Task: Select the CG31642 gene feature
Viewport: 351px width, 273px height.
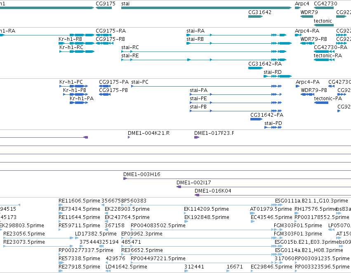Action: click(x=255, y=16)
